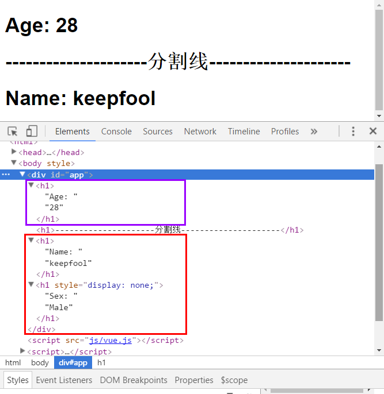Open the $scope pane tab
The image size is (384, 394).
(234, 380)
